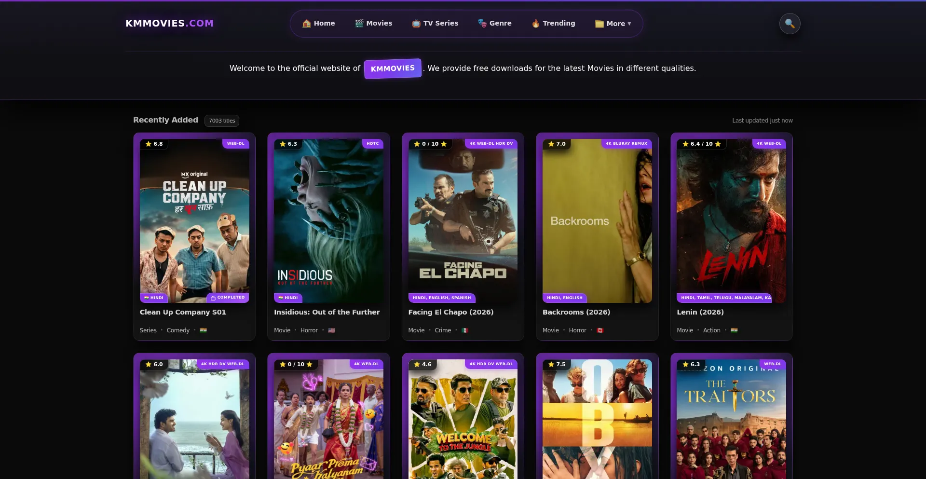Open the Backrooms poster thumbnail

(x=597, y=221)
